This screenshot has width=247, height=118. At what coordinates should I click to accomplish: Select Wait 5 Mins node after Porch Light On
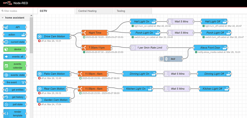pos(180,33)
